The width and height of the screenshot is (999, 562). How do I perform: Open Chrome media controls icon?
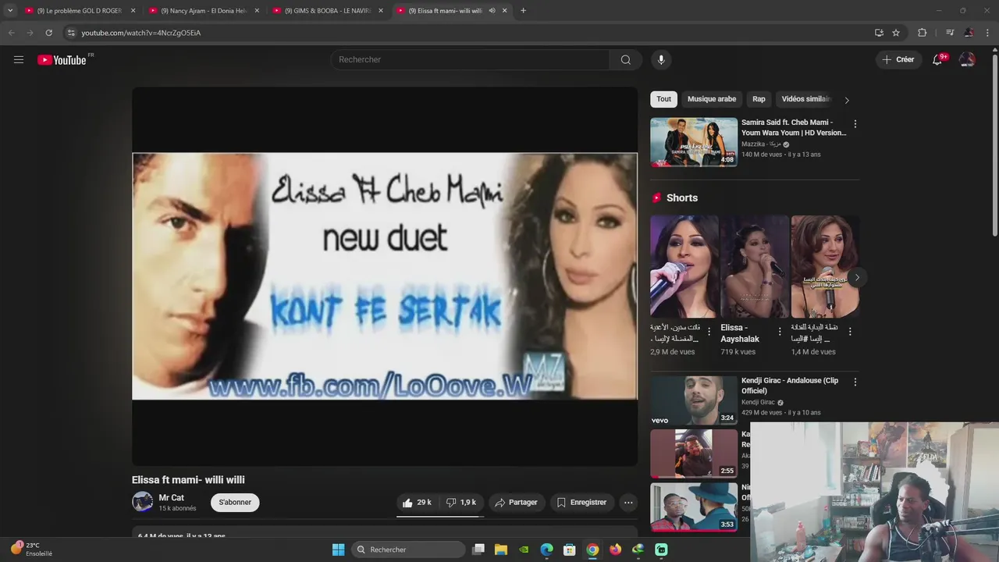pyautogui.click(x=950, y=33)
